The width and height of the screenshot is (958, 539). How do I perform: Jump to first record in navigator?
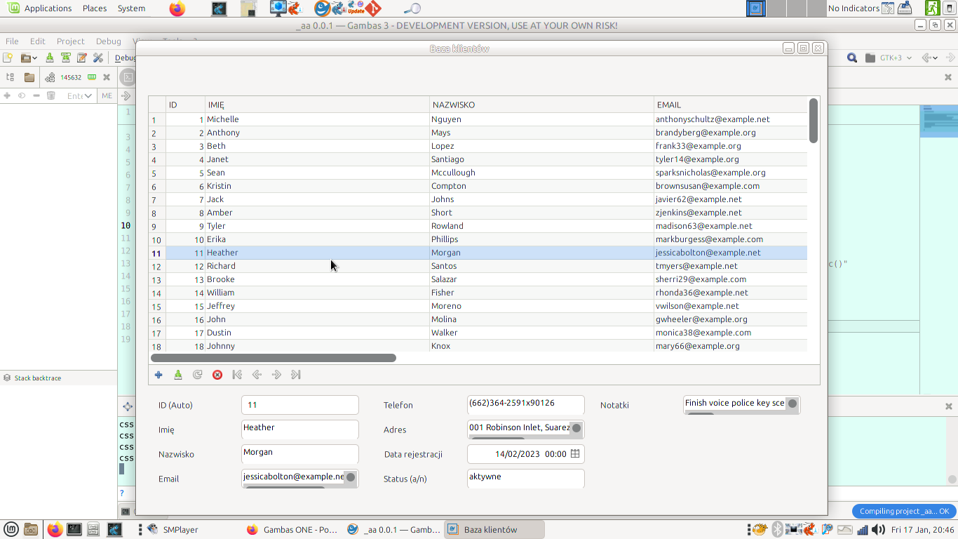click(237, 375)
